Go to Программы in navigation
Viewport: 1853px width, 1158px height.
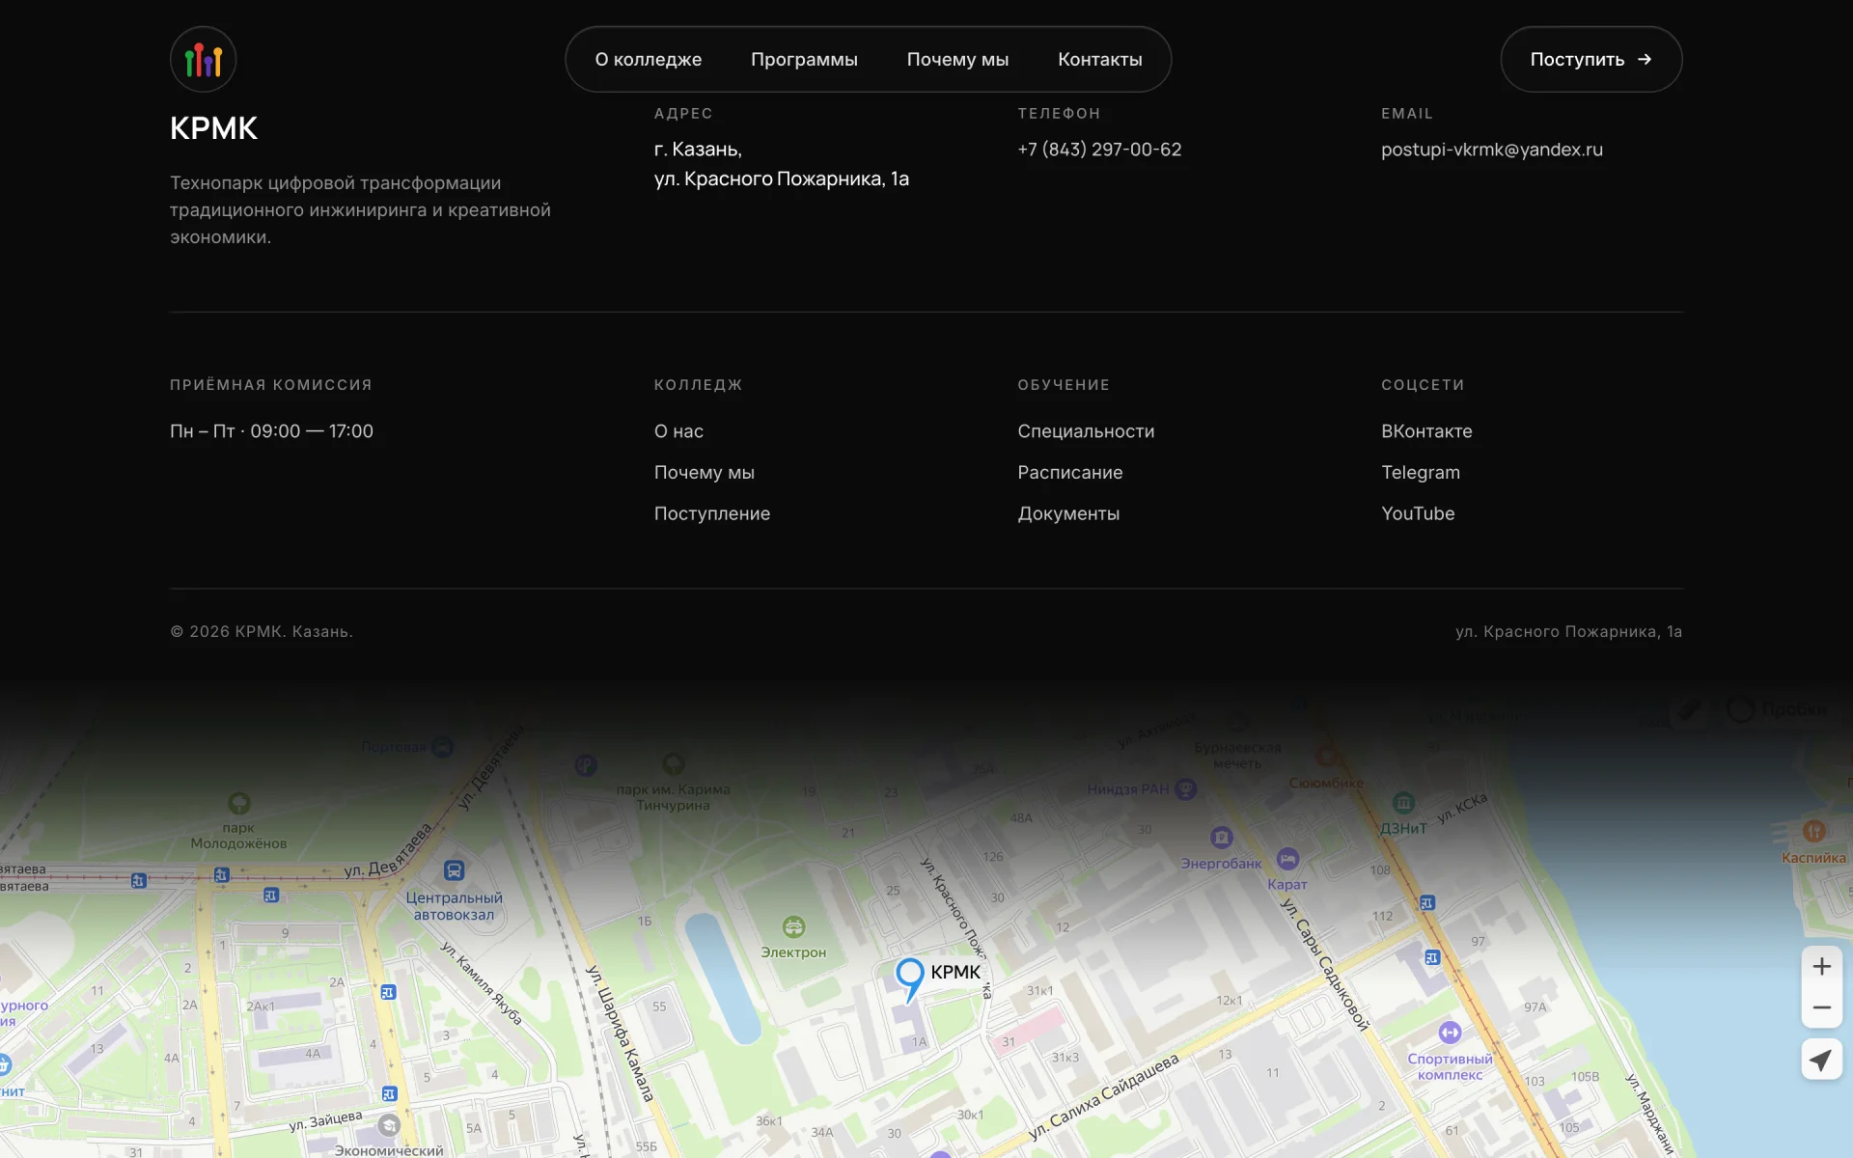(x=804, y=59)
